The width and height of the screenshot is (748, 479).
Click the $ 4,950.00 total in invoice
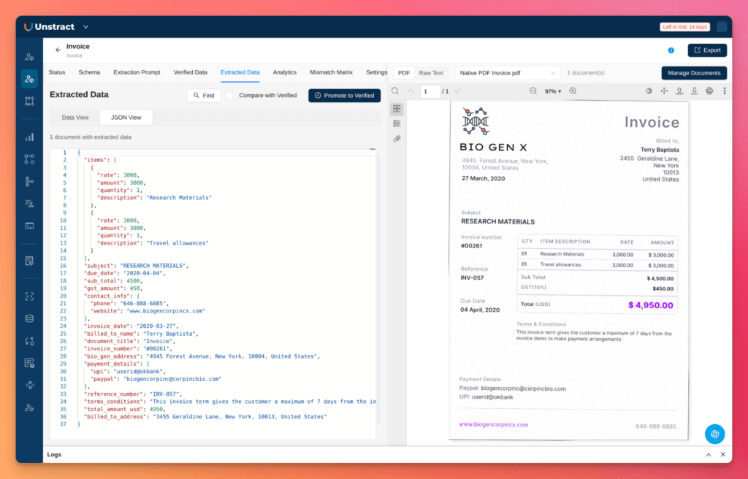tap(651, 305)
